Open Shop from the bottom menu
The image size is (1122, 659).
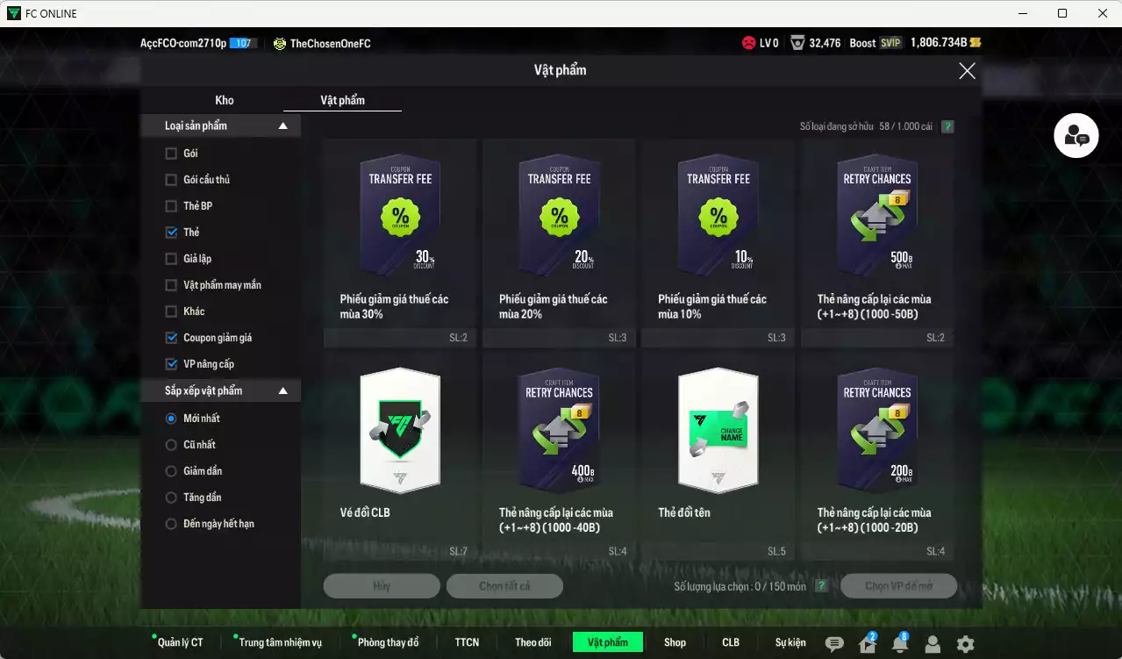coord(675,642)
